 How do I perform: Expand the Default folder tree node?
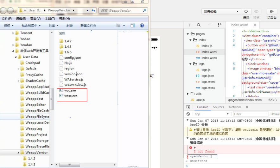[x=18, y=69]
